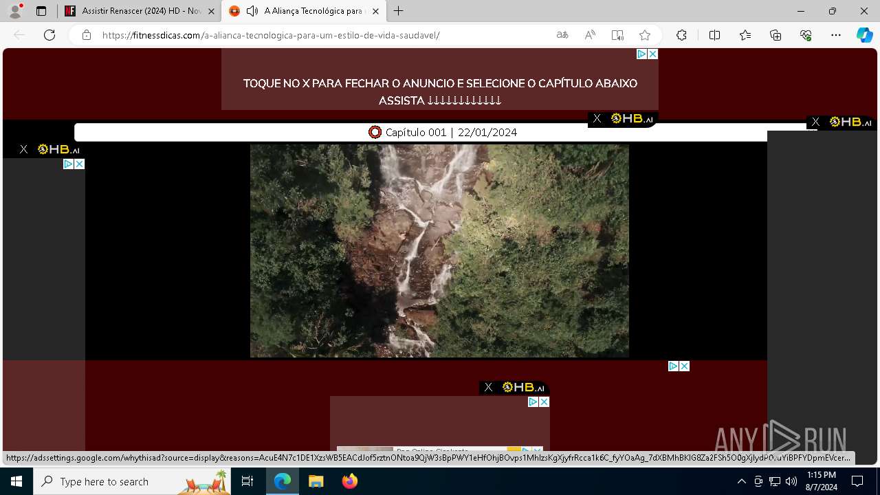
Task: Close the HB.ai ad right of the chapter bar
Action: pyautogui.click(x=597, y=119)
